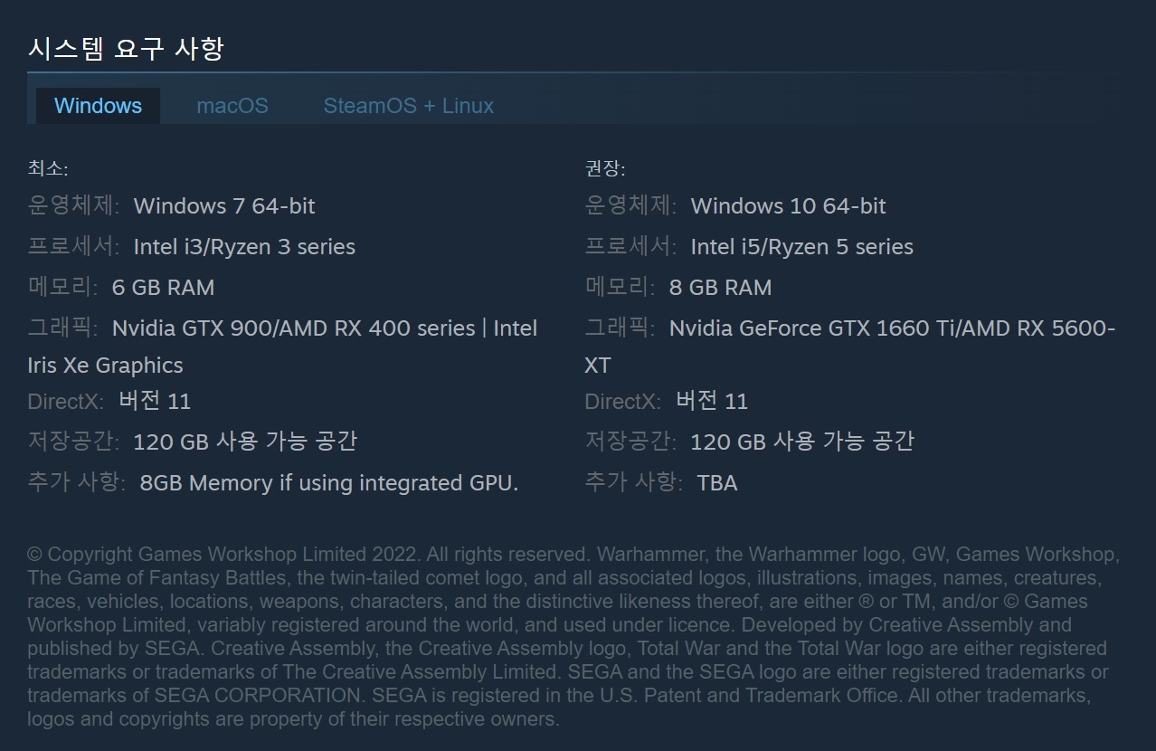Click minimum '120 GB 사용 가능 공간' value

pos(245,442)
